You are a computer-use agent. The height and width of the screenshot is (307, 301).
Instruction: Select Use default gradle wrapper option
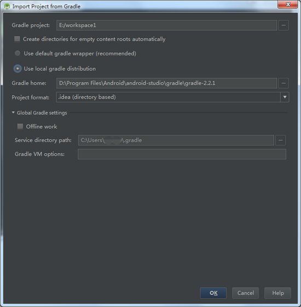pyautogui.click(x=18, y=53)
